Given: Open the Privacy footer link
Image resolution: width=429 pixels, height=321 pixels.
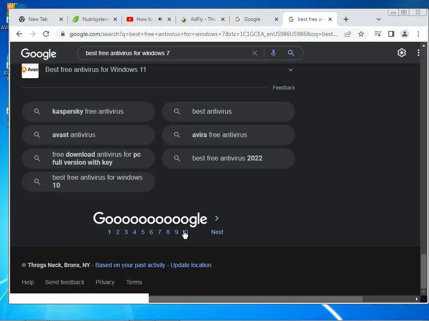Looking at the screenshot, I should coord(105,282).
